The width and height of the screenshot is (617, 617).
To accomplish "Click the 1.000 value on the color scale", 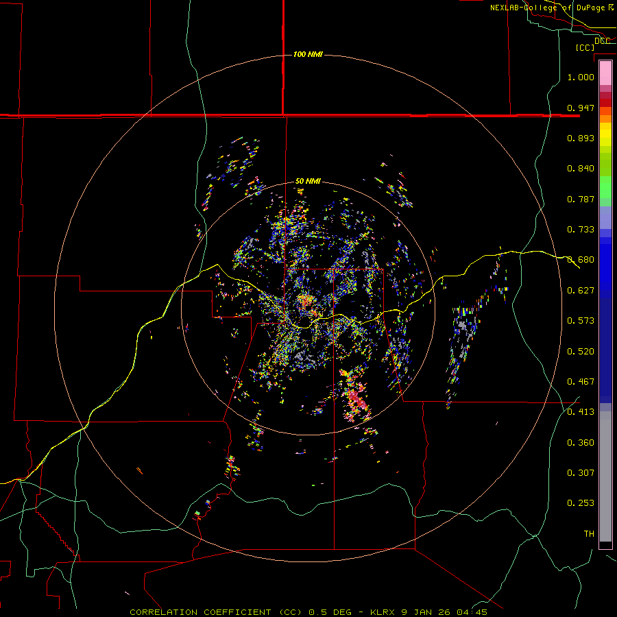I will pos(581,77).
